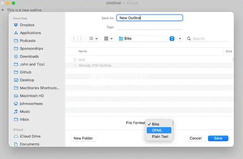
Task: Choose OPML file format
Action: point(159,130)
